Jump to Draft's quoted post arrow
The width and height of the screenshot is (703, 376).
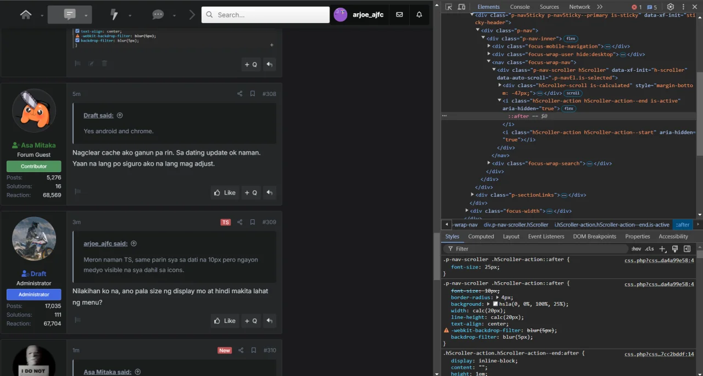point(120,116)
